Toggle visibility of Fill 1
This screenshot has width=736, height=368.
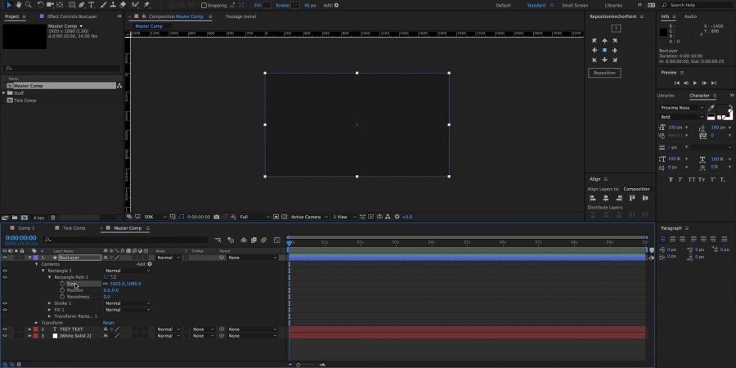(x=5, y=310)
